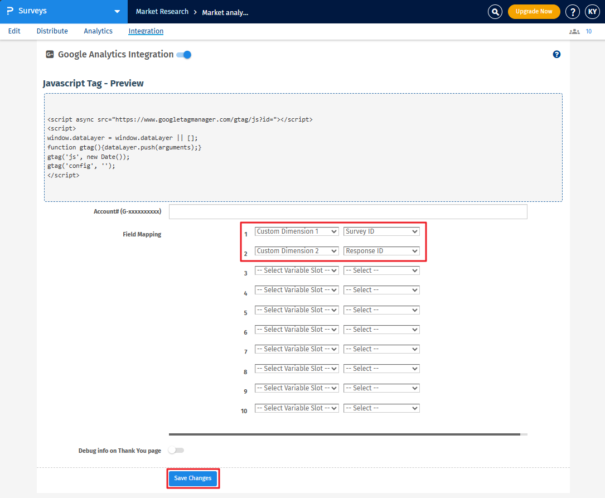
Task: Click the respondents count 10 link
Action: [588, 32]
